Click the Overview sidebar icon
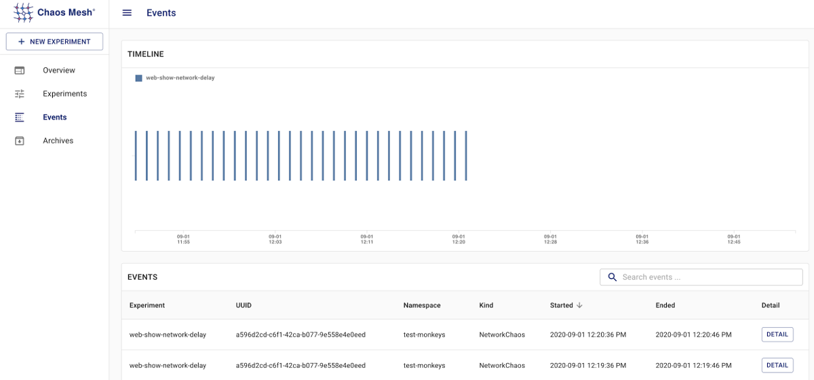 tap(20, 71)
